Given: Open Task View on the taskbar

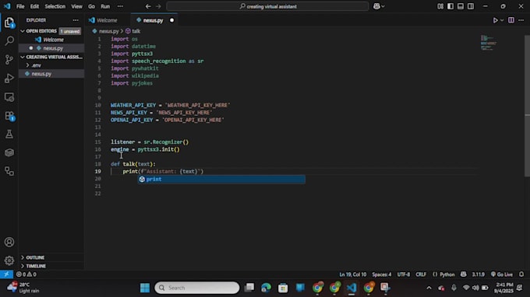Looking at the screenshot, I should coord(249,288).
